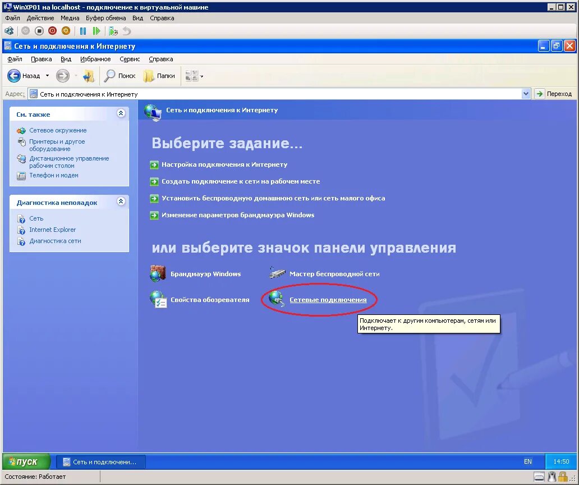Open the Действие menu
The height and width of the screenshot is (485, 579).
pos(40,18)
